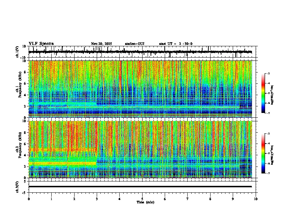Click the "ch.1(V)" waveform axis label

[17, 52]
